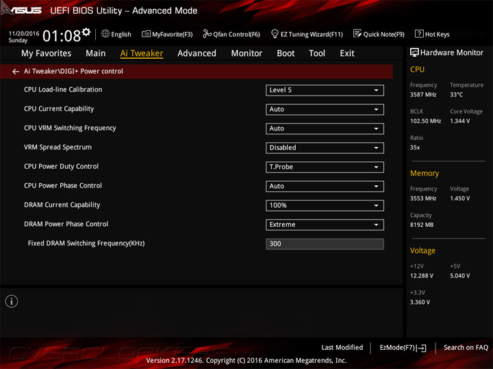Click Search on FAQ link
Viewport: 493px width, 369px height.
466,347
